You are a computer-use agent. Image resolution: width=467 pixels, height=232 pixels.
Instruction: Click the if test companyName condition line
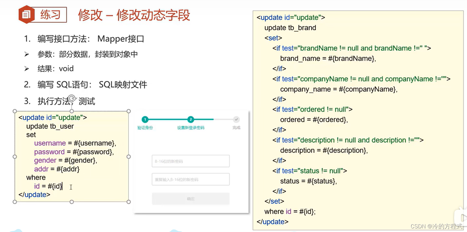point(361,79)
